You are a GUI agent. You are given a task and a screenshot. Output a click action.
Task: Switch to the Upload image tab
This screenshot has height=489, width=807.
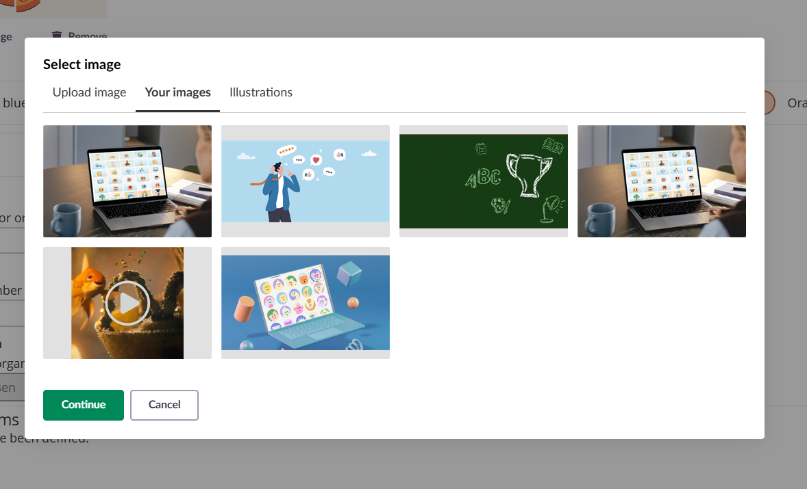[x=89, y=92]
